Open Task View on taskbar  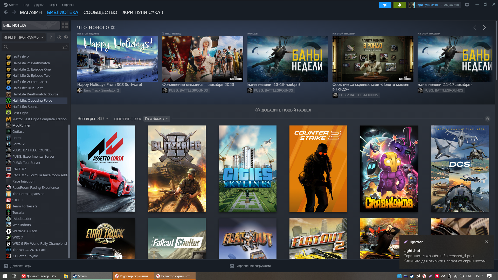[14, 276]
